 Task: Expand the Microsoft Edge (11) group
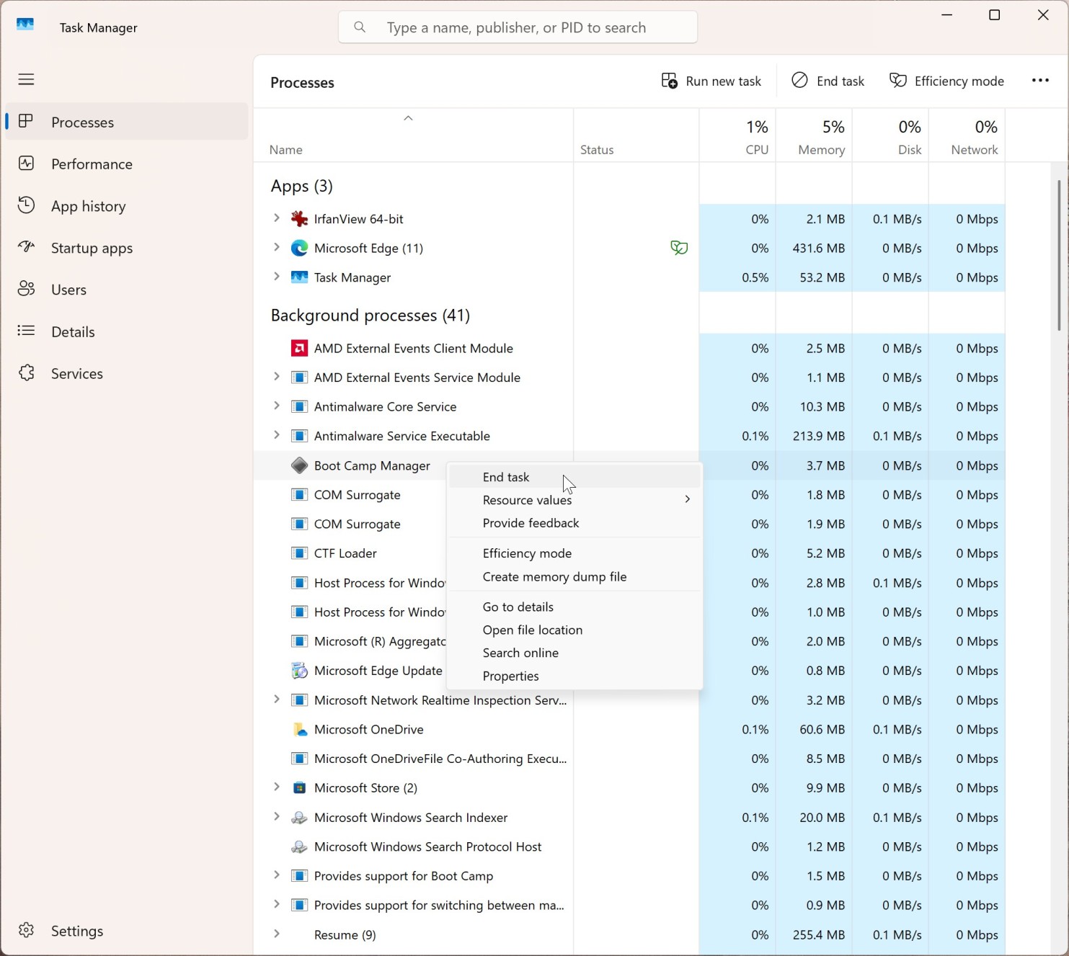(276, 248)
